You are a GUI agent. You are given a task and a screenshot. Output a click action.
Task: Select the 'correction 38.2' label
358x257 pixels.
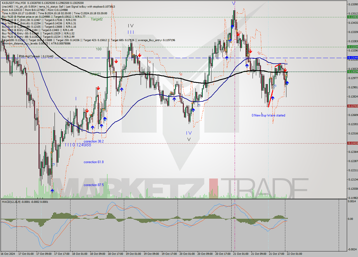(94, 141)
